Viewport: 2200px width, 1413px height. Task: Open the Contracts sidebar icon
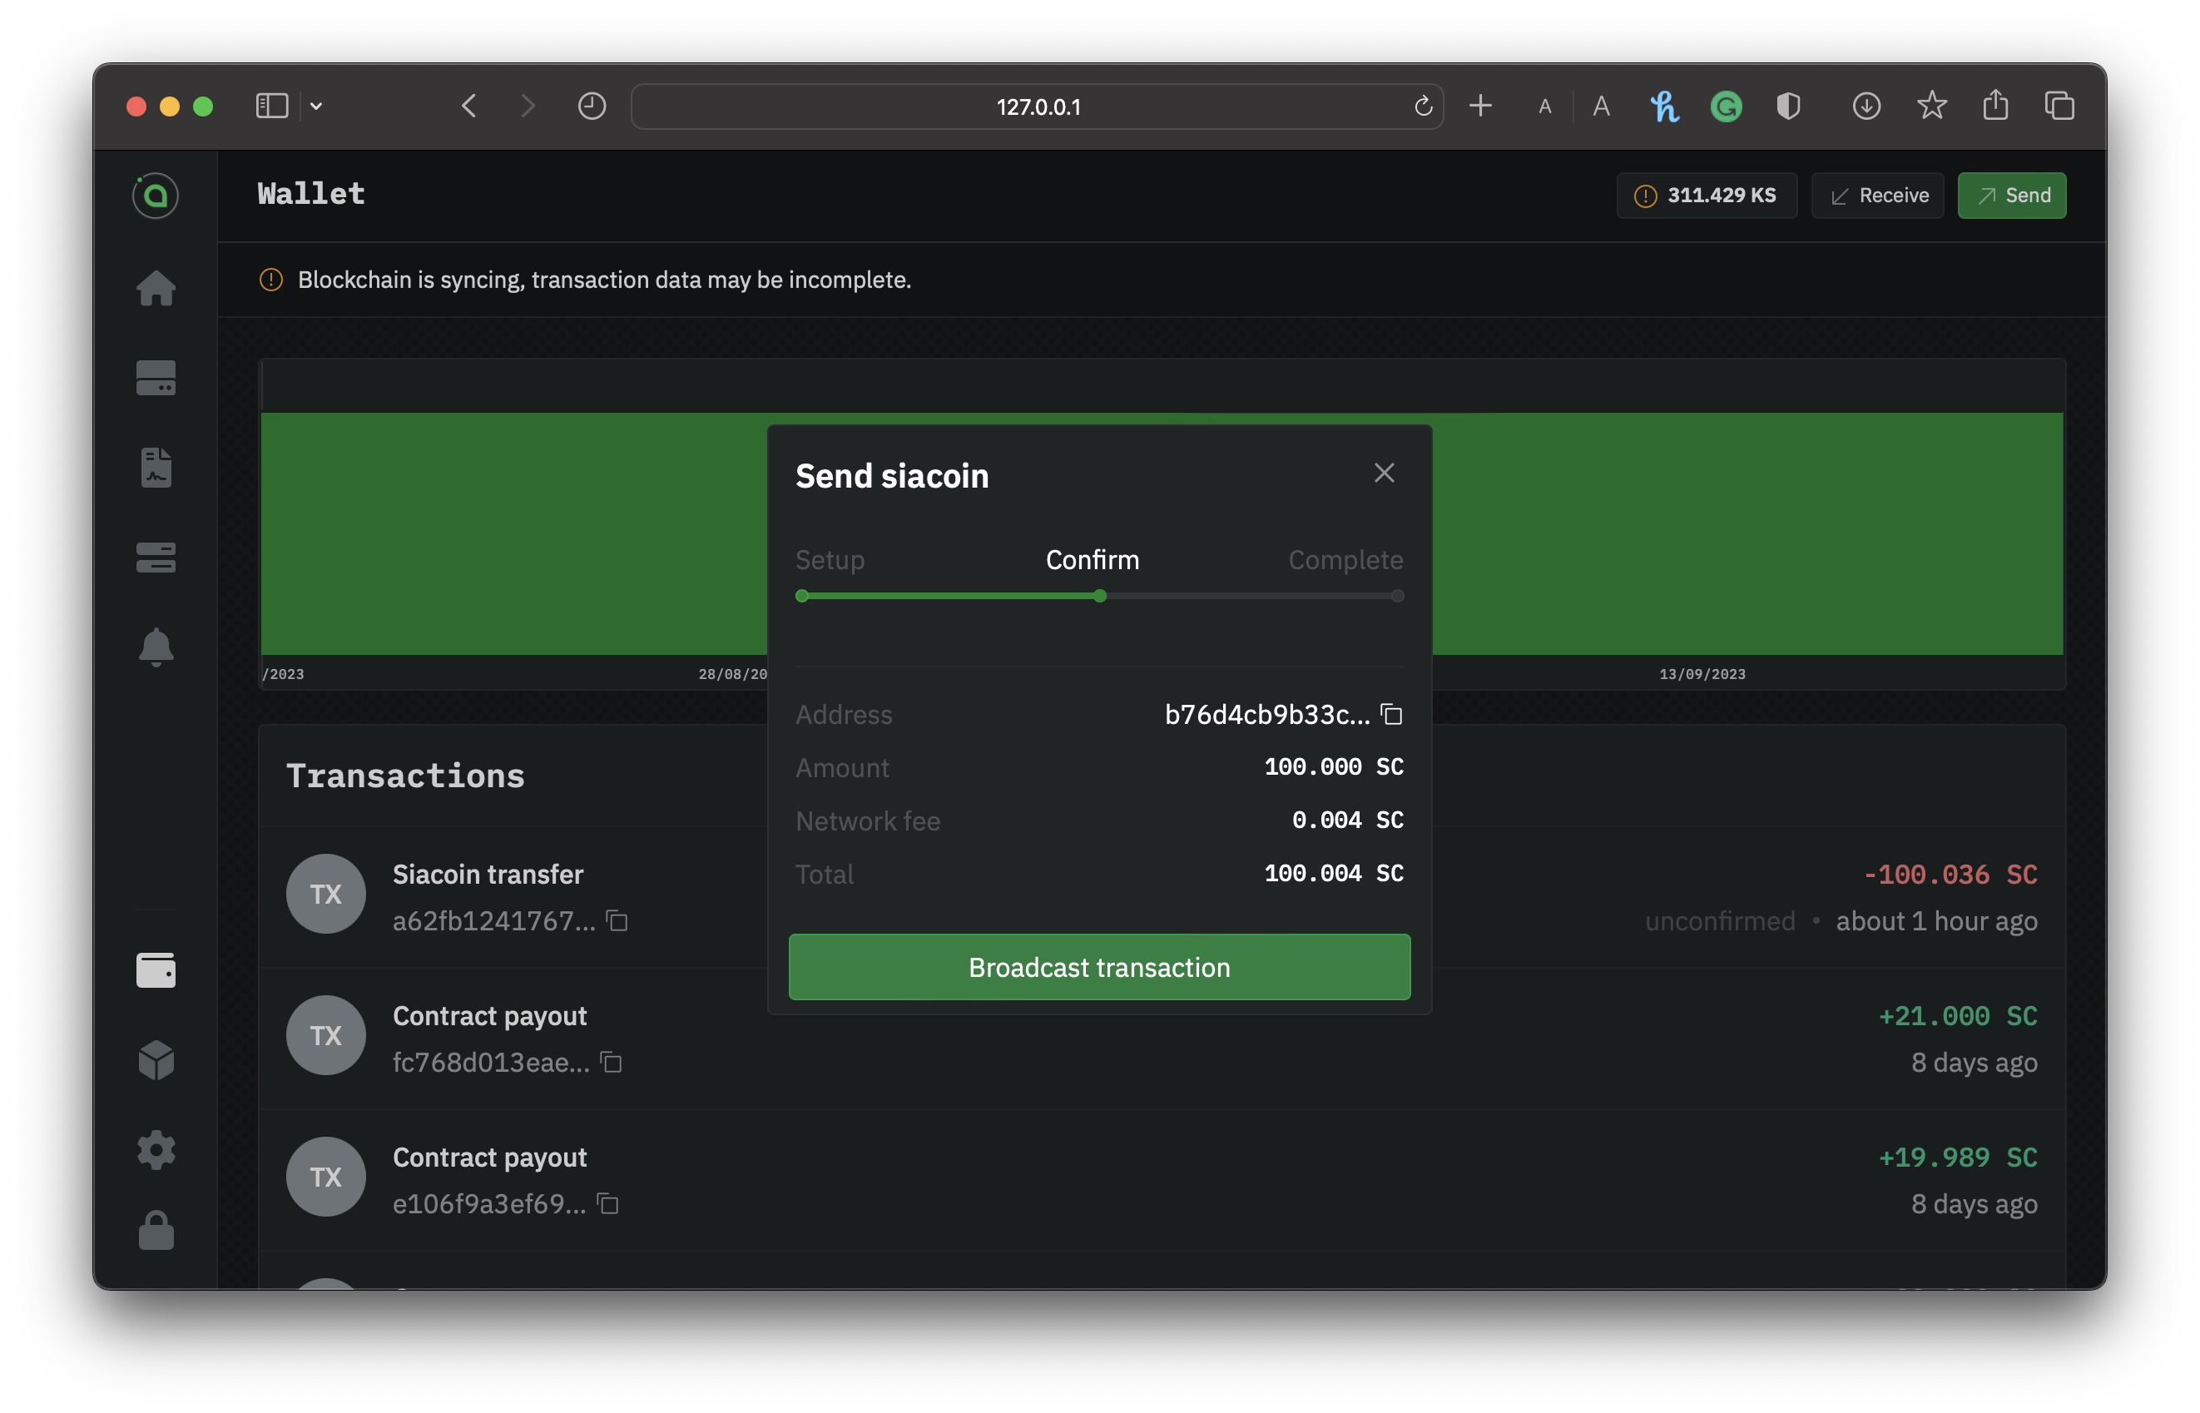click(156, 468)
